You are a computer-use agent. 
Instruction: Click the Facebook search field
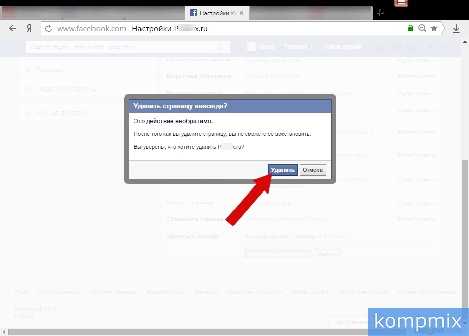[x=121, y=47]
